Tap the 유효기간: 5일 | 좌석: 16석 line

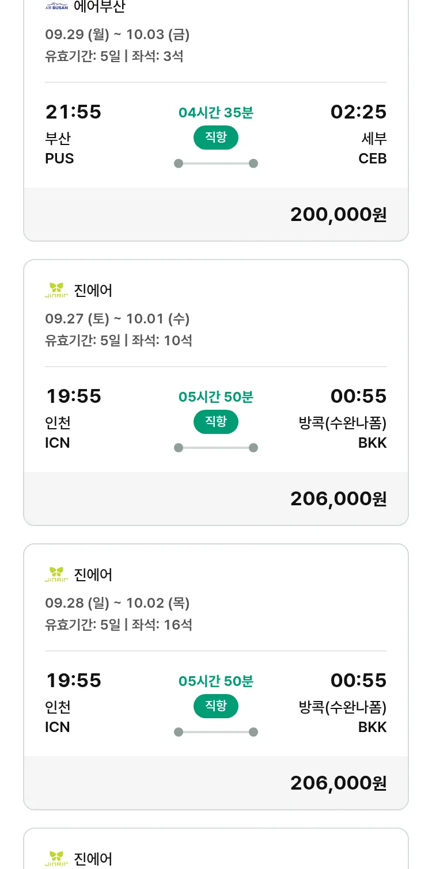tap(119, 624)
